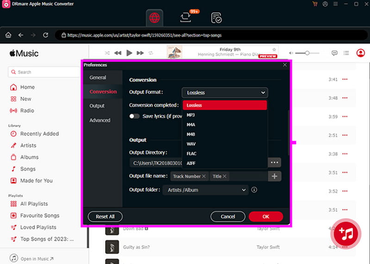
Task: Select Lossless in the format list
Action: click(x=225, y=105)
